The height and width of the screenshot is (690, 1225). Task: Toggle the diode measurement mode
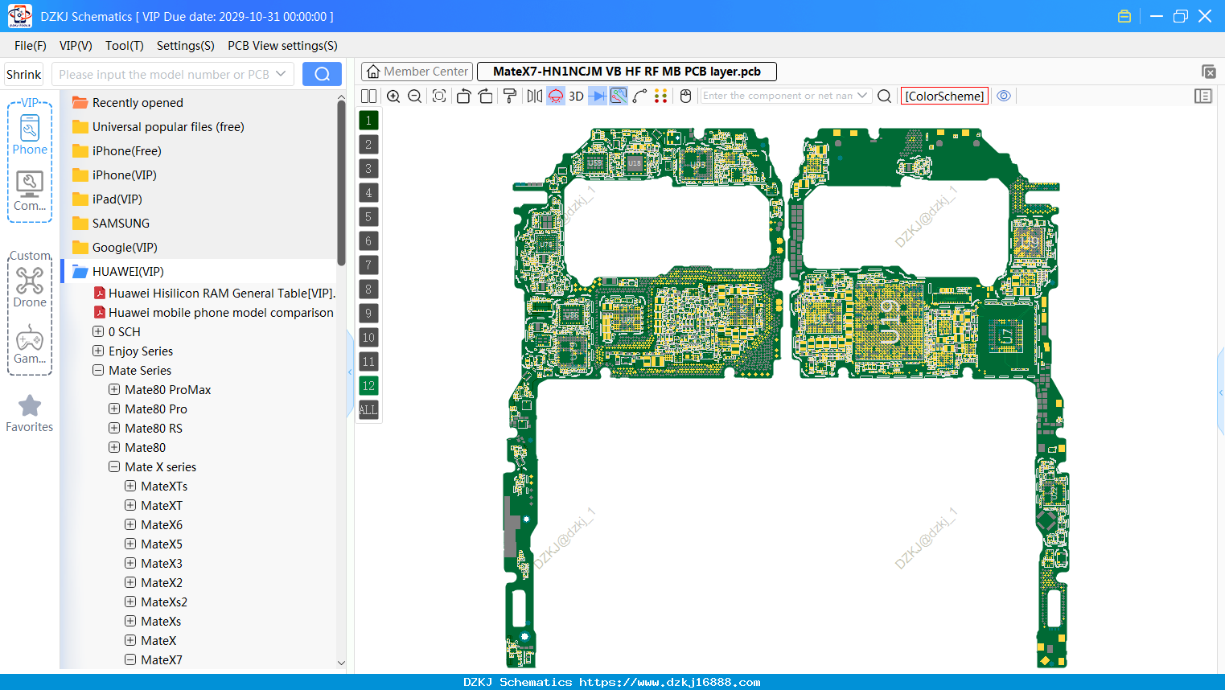tap(598, 96)
